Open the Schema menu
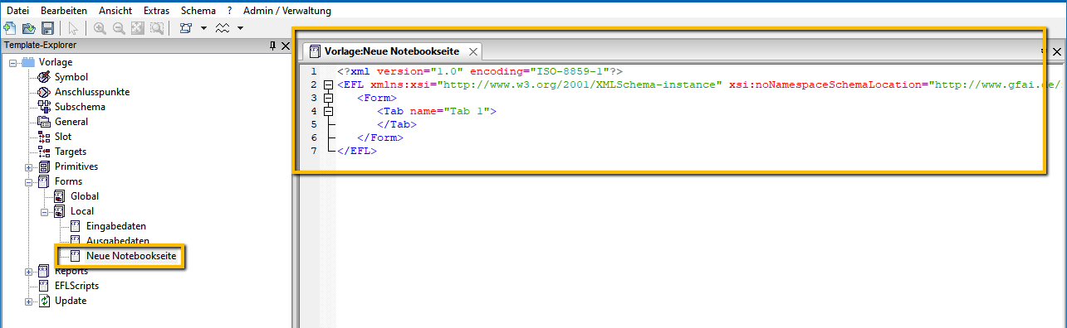This screenshot has height=328, width=1067. click(198, 11)
